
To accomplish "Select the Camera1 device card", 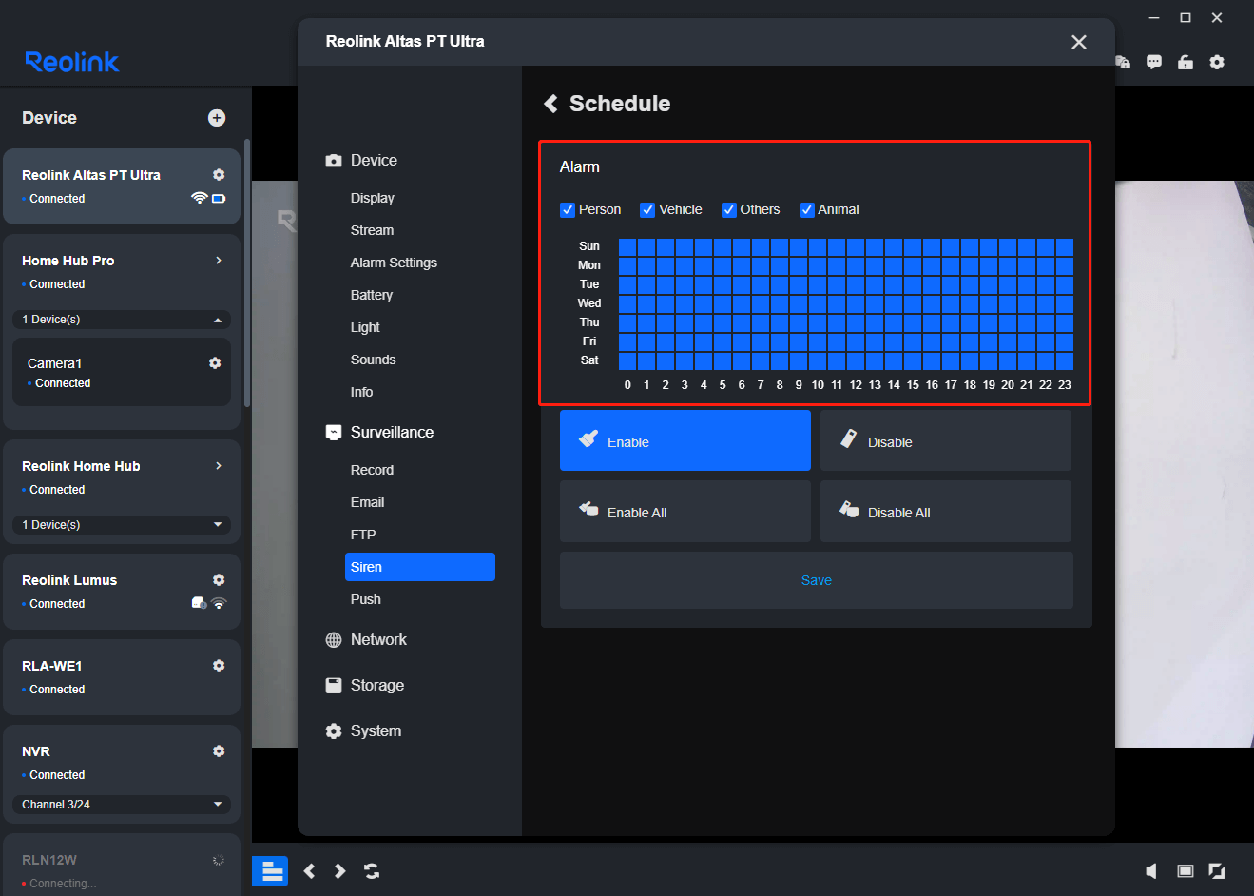I will coord(122,372).
